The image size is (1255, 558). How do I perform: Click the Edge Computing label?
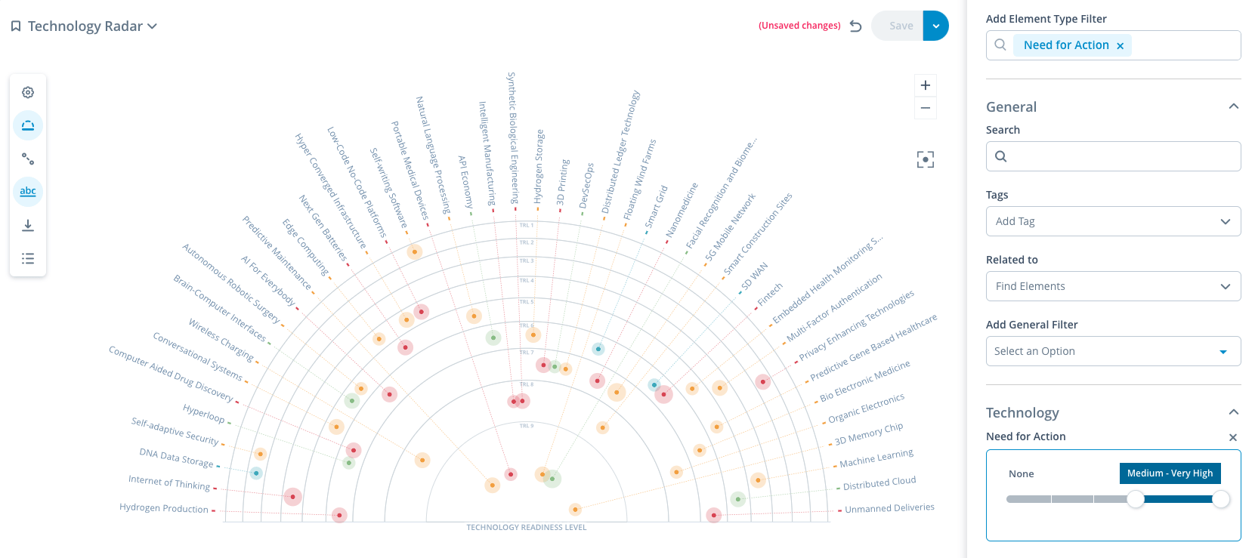[x=306, y=247]
